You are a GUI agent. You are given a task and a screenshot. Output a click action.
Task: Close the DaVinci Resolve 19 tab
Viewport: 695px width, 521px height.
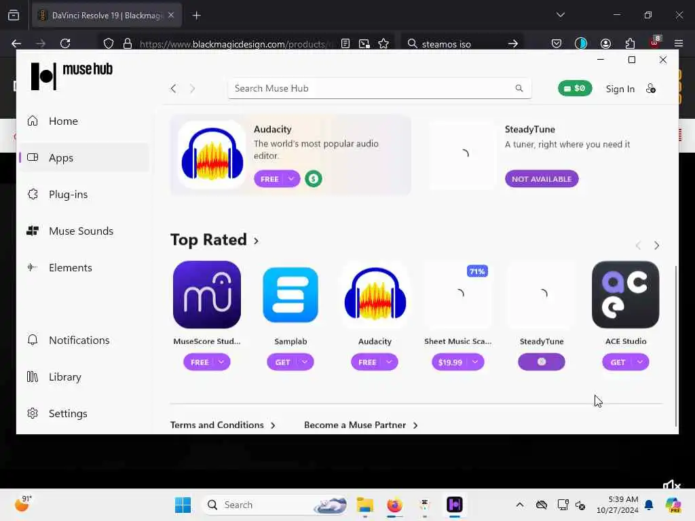click(171, 15)
